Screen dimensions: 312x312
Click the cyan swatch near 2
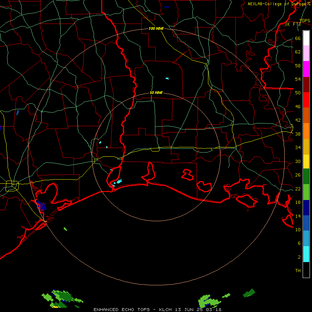(x=306, y=254)
